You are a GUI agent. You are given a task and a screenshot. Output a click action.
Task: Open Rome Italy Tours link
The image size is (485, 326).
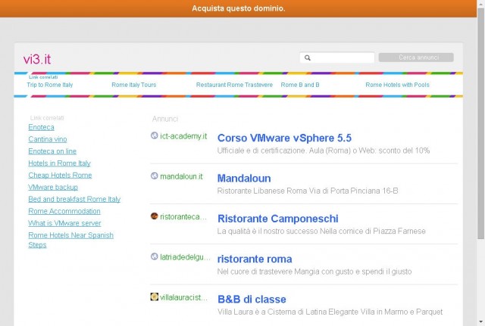click(134, 85)
